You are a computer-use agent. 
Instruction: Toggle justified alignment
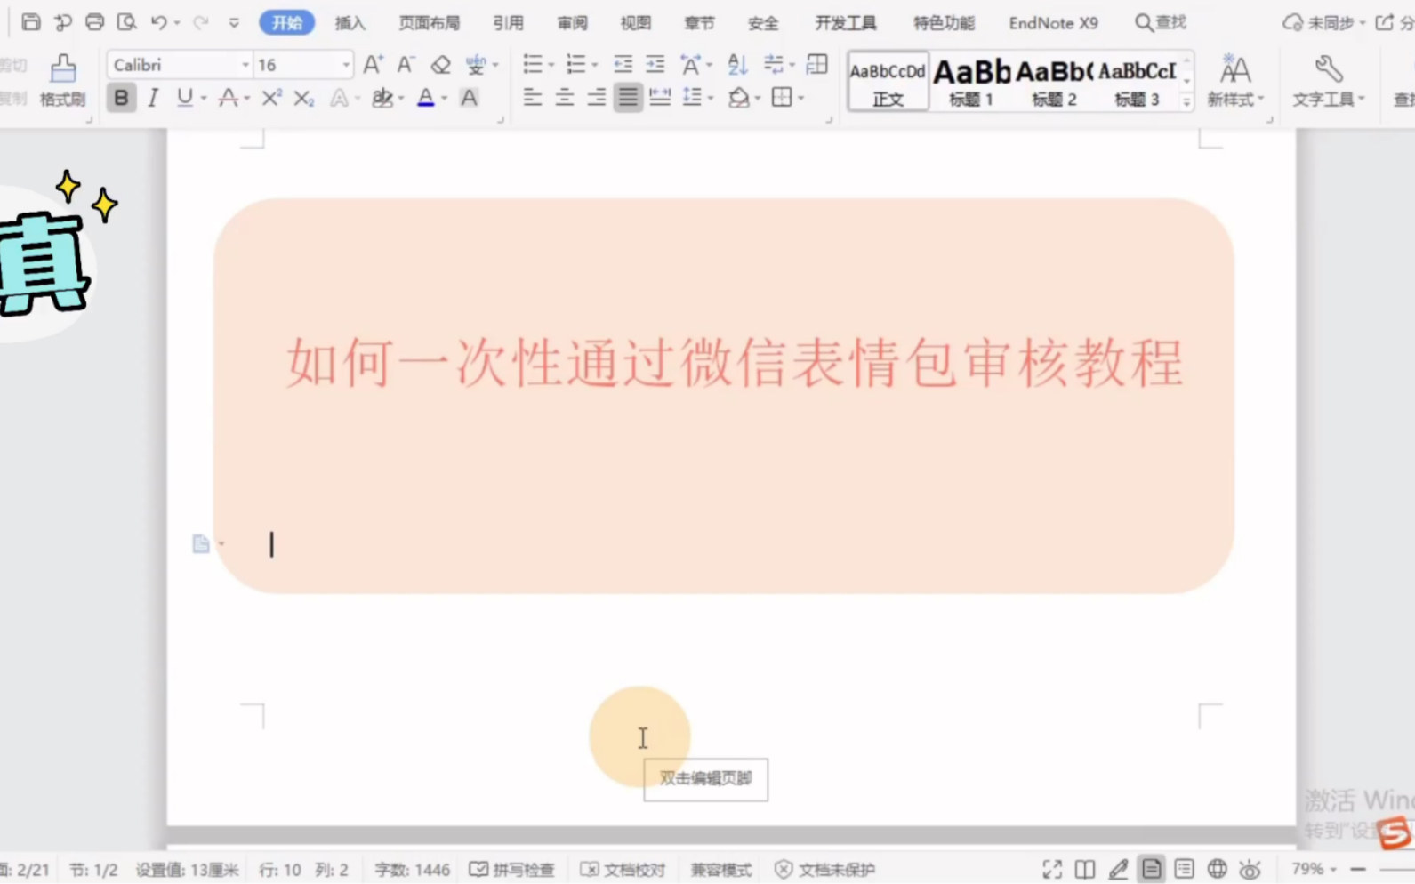coord(628,98)
